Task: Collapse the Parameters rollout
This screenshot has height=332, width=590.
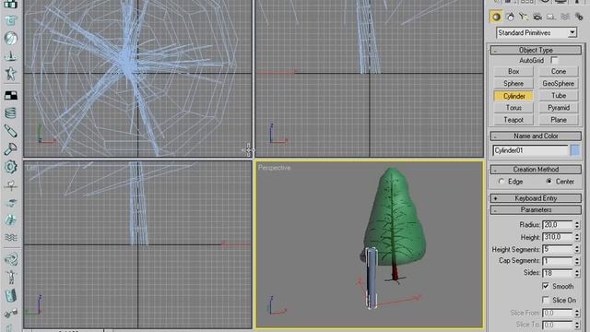Action: tap(536, 209)
